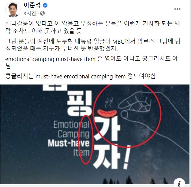The height and width of the screenshot is (187, 191).
Task: Click the paragraph mentioning MBC
Action: (x=93, y=45)
